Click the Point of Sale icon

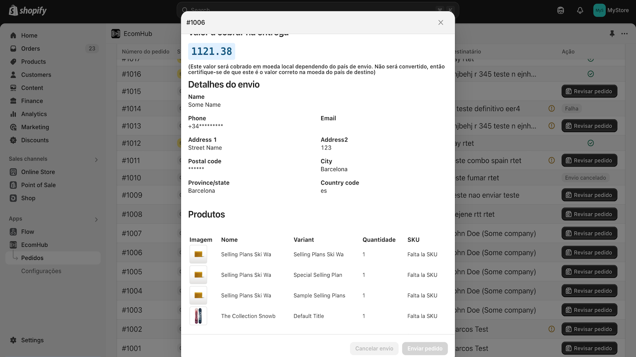click(x=13, y=185)
